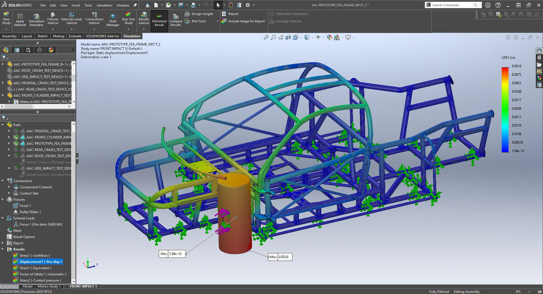
Task: Switch to the DisplayManager tab
Action: tap(51, 50)
